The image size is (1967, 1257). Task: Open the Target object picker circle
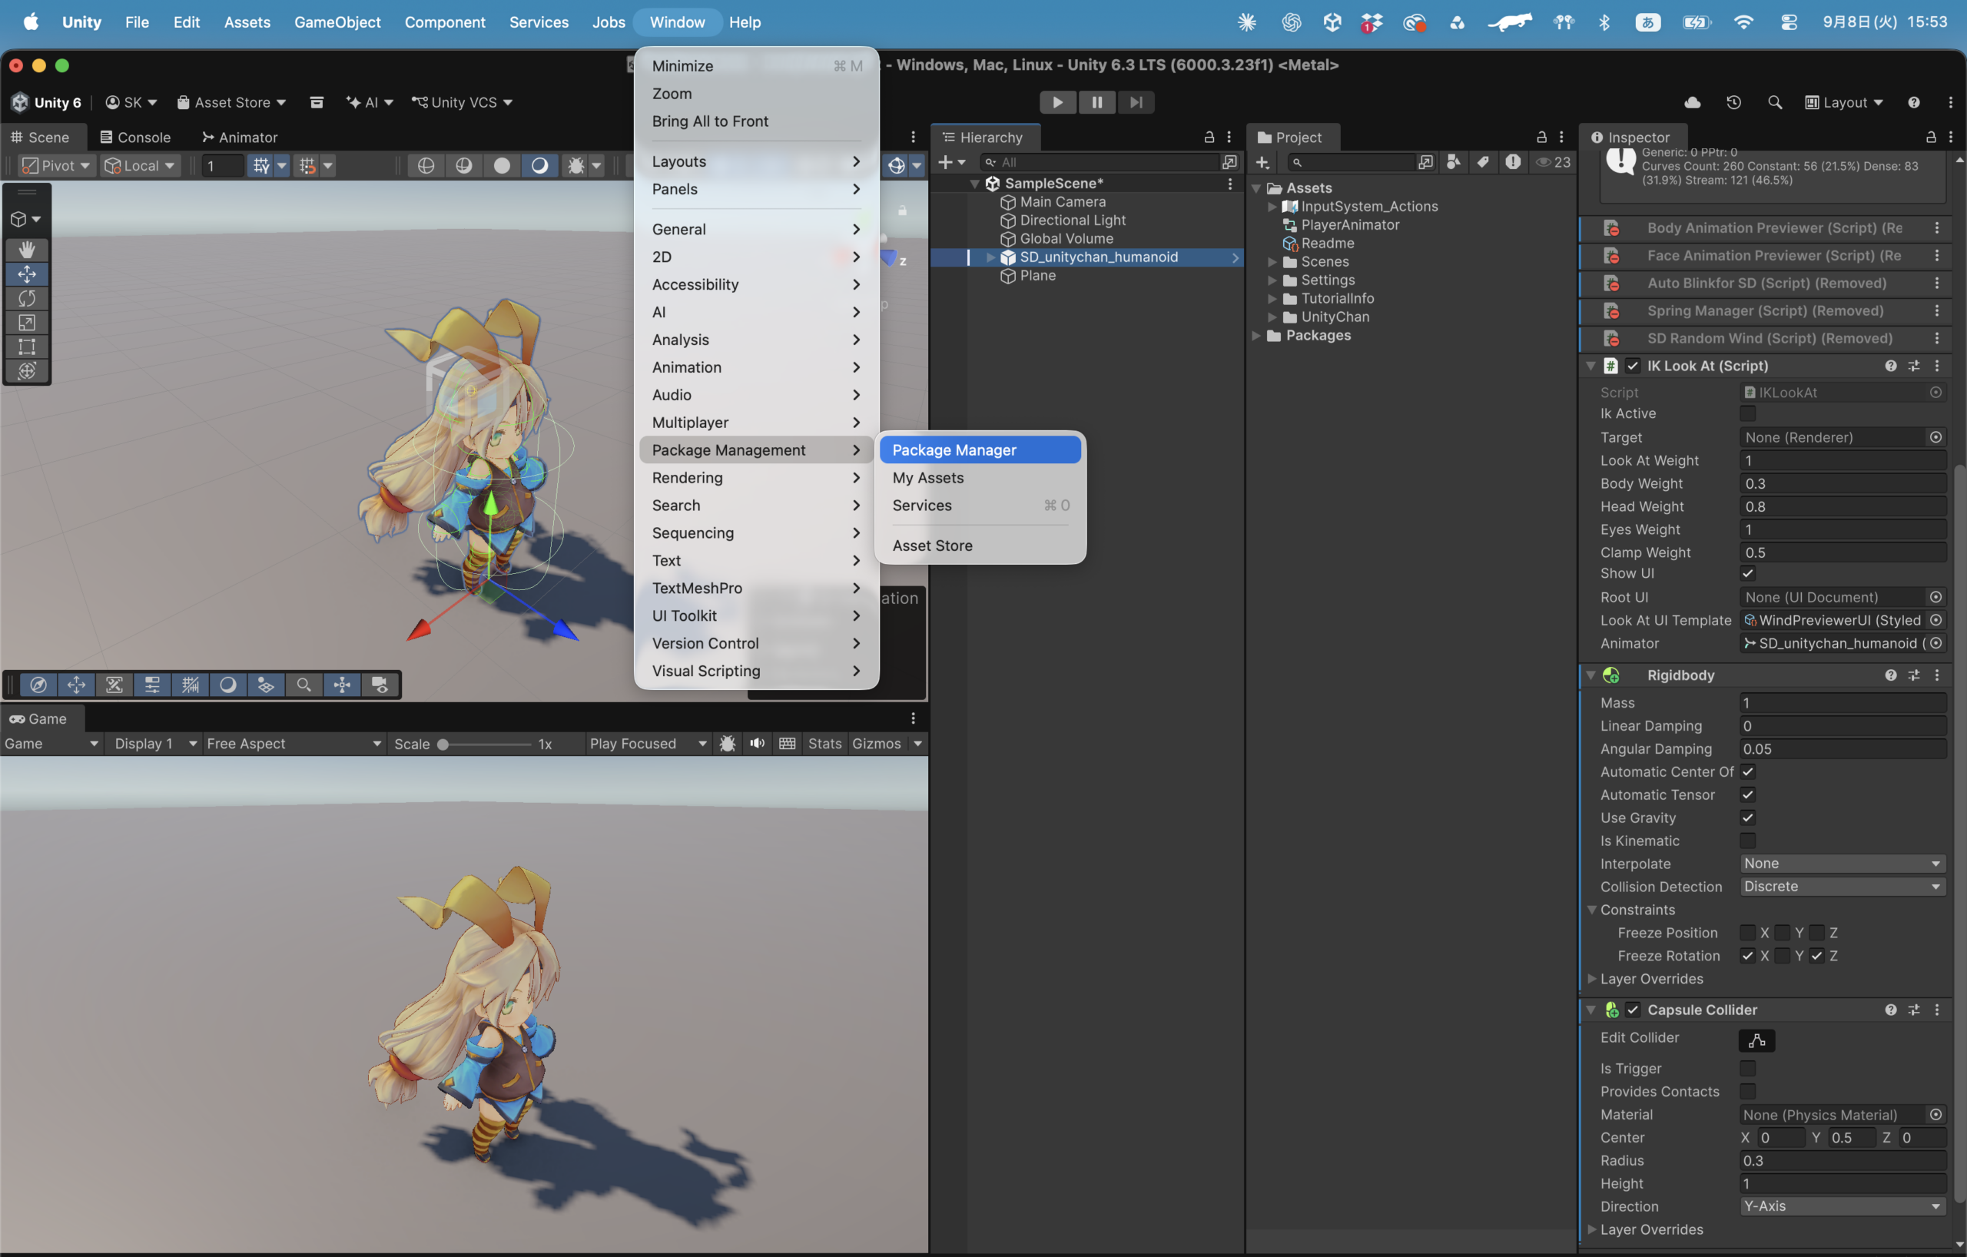[1935, 438]
